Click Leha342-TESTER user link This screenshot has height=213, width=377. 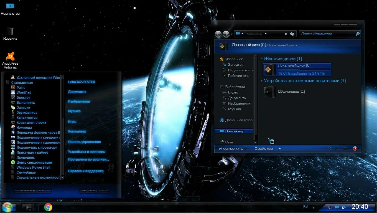point(81,82)
